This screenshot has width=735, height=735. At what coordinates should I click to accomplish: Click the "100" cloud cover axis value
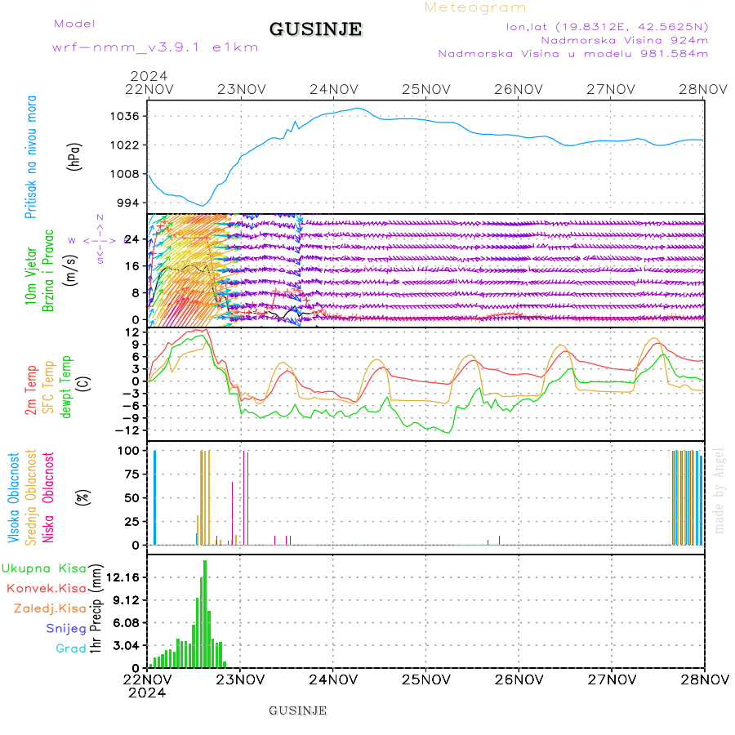(x=128, y=451)
